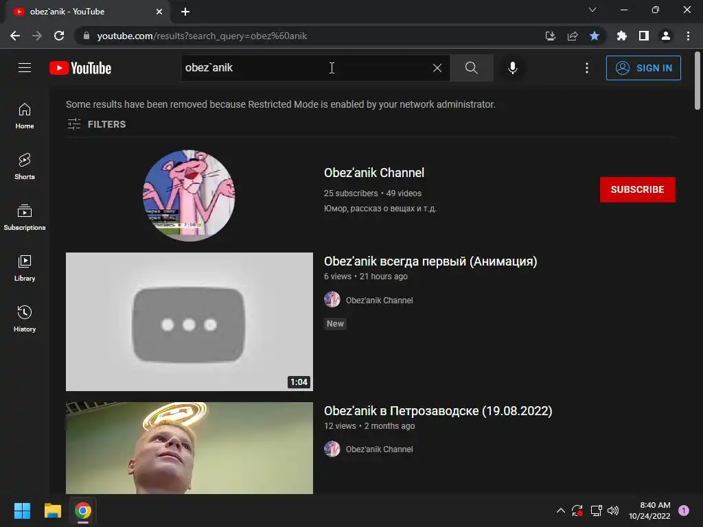The width and height of the screenshot is (703, 527).
Task: Click the SIGN IN button
Action: click(x=643, y=68)
